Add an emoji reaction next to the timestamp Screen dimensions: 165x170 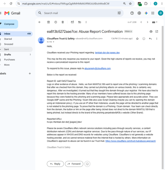(x=144, y=39)
